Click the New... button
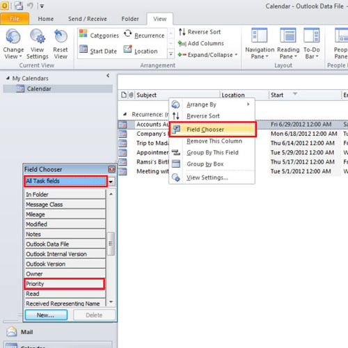348x348 pixels. point(46,315)
